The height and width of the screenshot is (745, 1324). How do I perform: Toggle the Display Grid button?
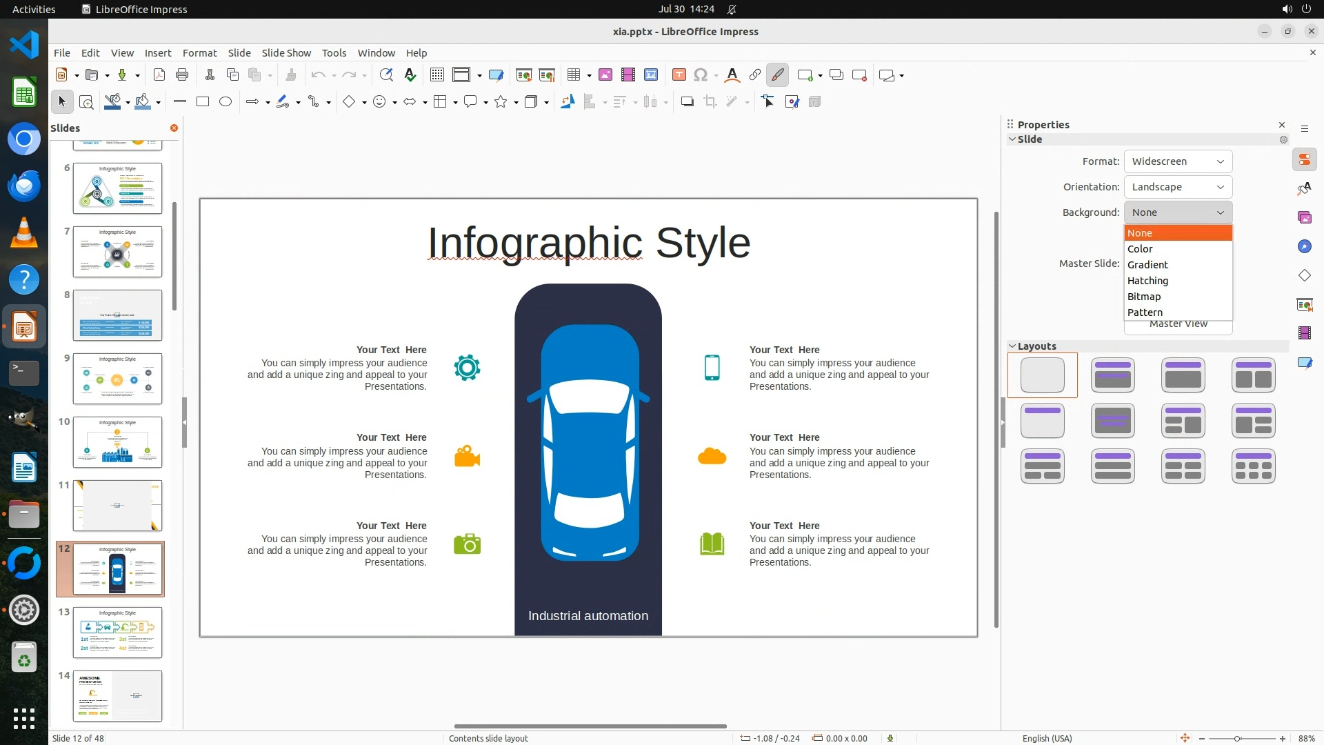437,75
